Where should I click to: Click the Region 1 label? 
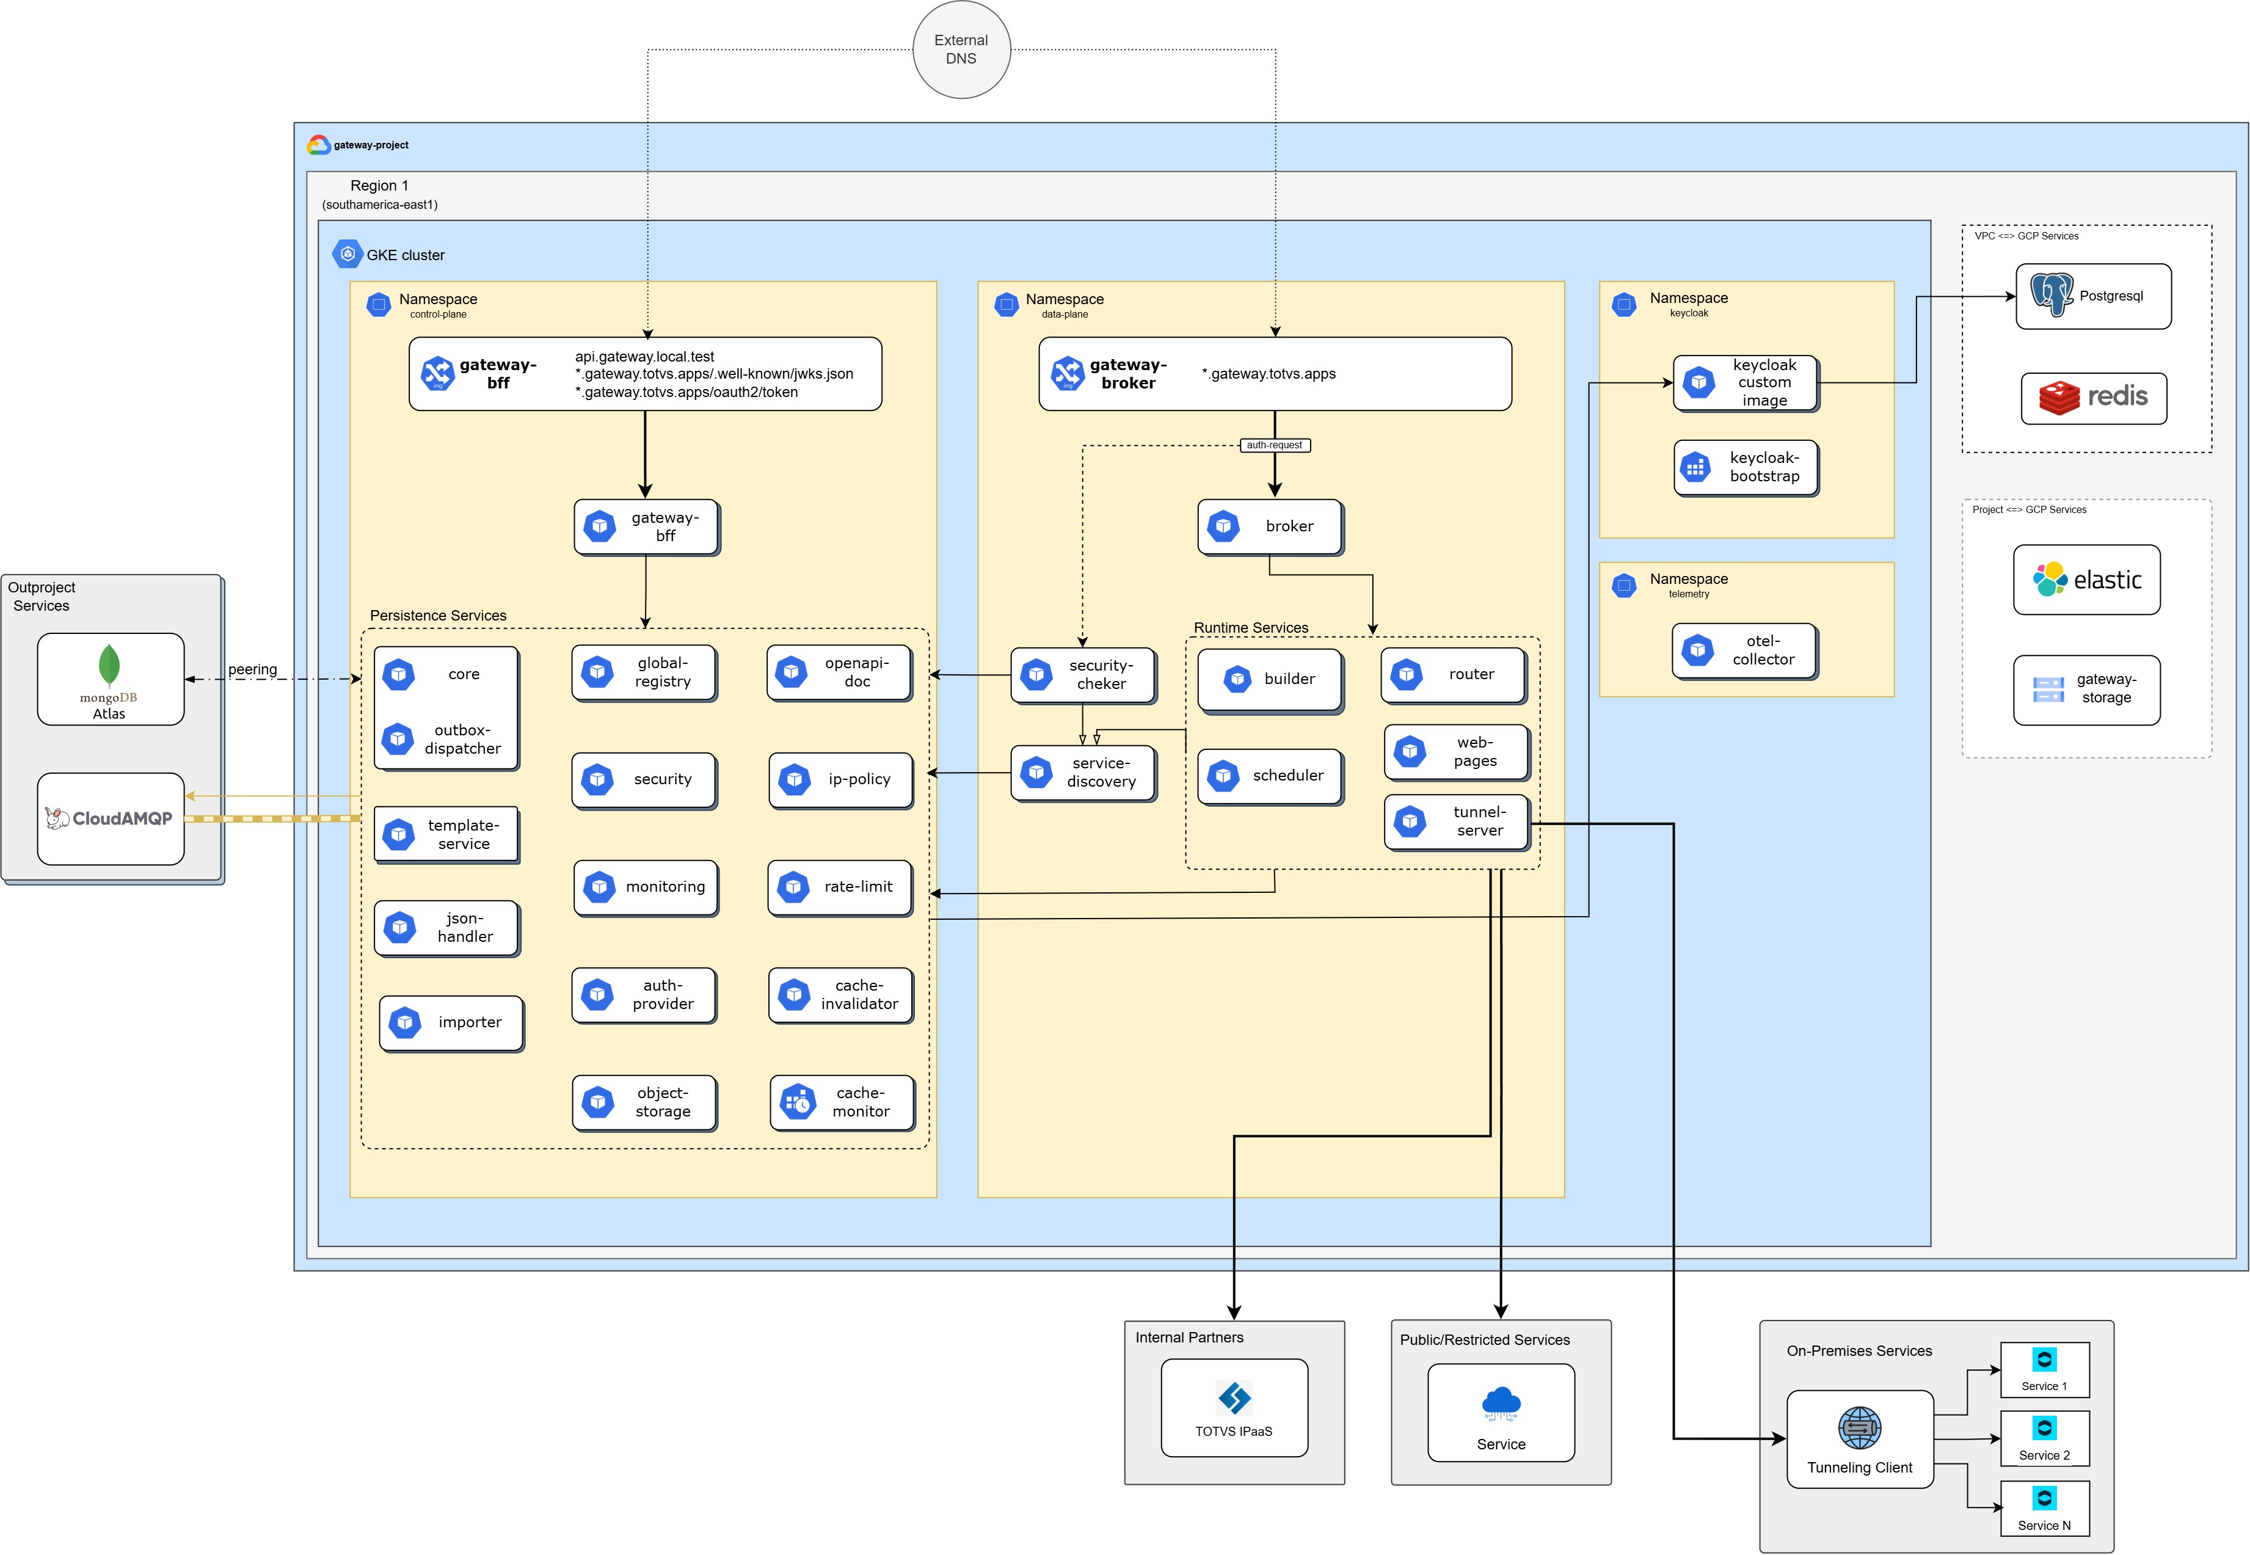[x=379, y=185]
